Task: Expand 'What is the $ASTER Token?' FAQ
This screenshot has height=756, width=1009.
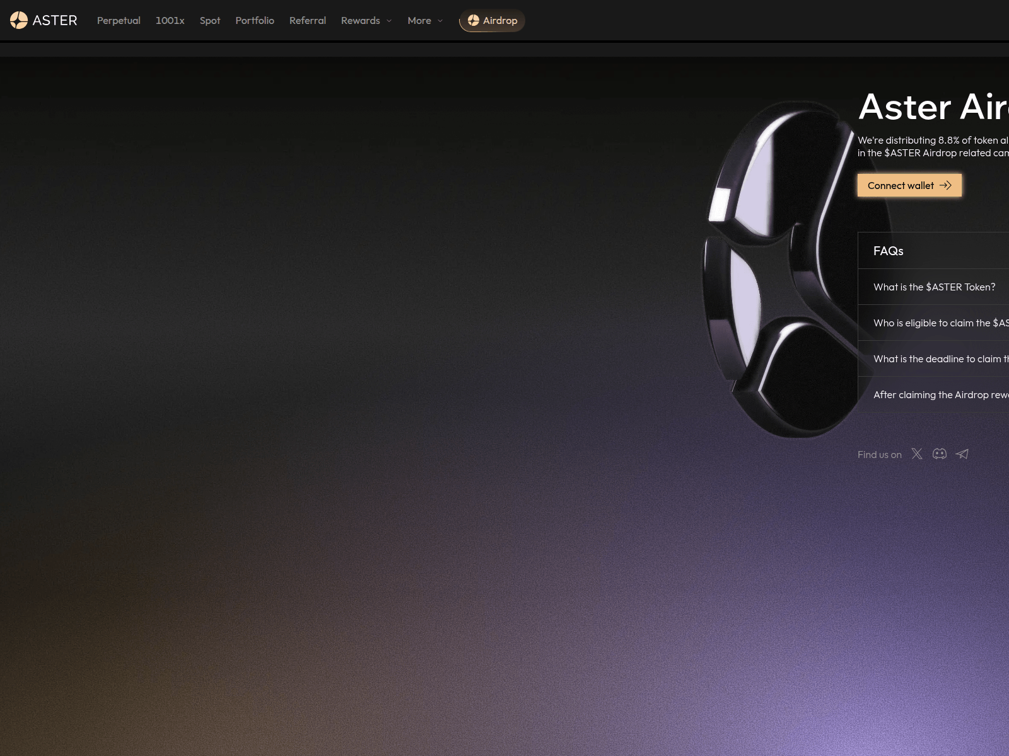Action: [x=935, y=287]
